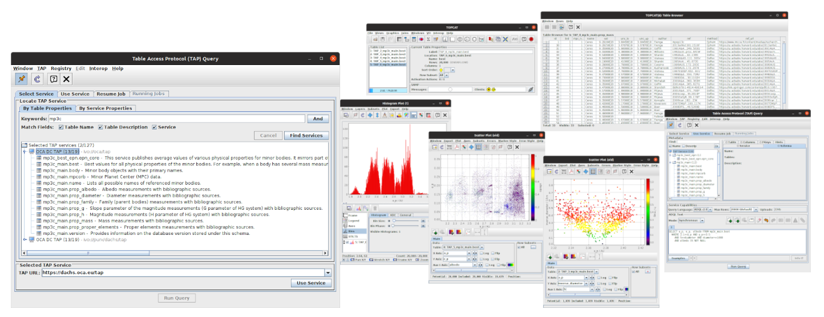Select the KDE tab in Histogram Plot

tap(393, 215)
